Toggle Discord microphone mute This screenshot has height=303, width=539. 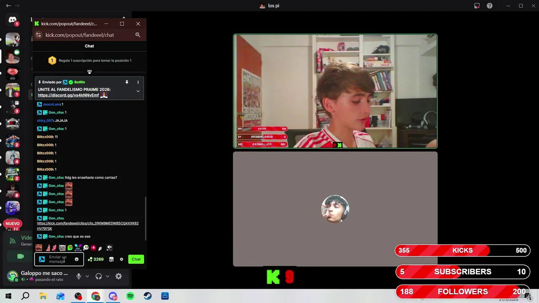[x=78, y=276]
